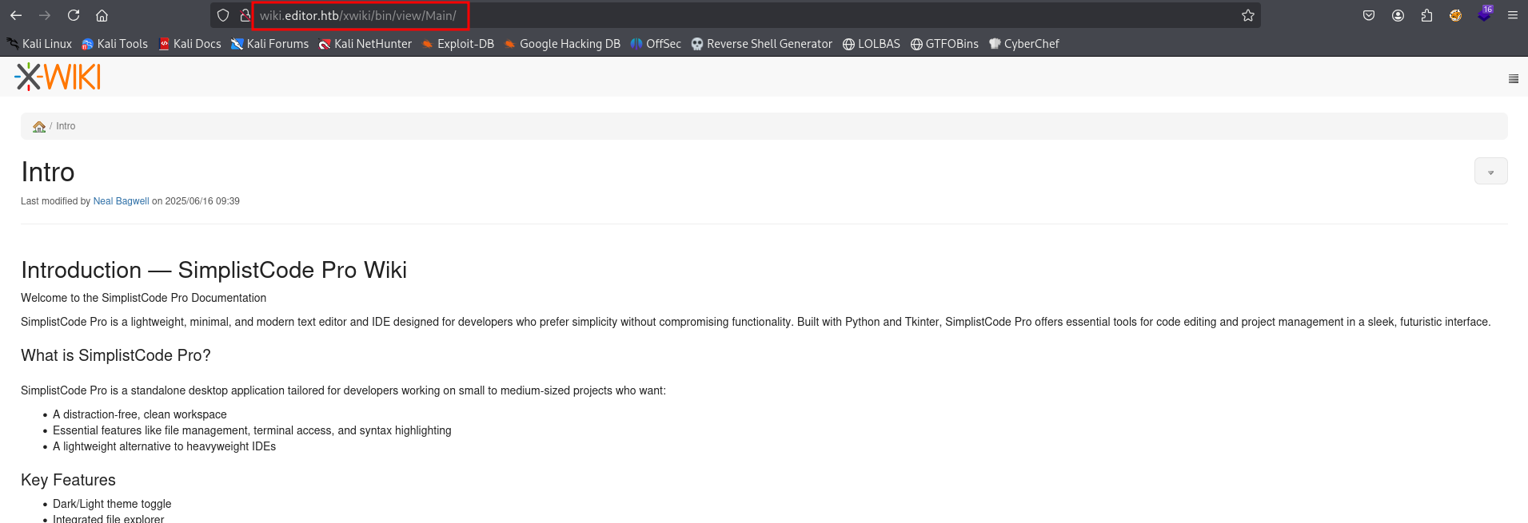Open the Pocket save icon

point(1369,15)
